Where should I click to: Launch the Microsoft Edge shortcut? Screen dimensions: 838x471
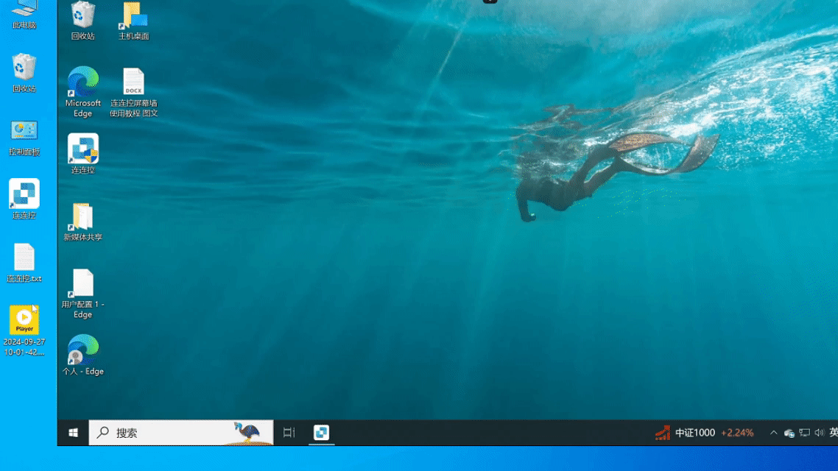(82, 91)
